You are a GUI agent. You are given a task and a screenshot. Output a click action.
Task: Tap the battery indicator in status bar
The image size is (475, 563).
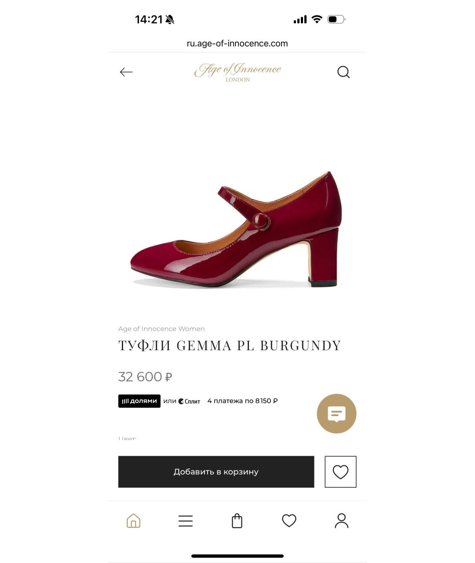click(x=336, y=19)
